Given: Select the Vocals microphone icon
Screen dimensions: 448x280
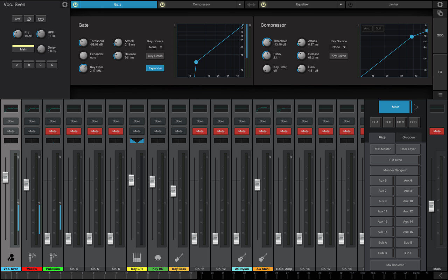Looking at the screenshot, I should (32, 258).
